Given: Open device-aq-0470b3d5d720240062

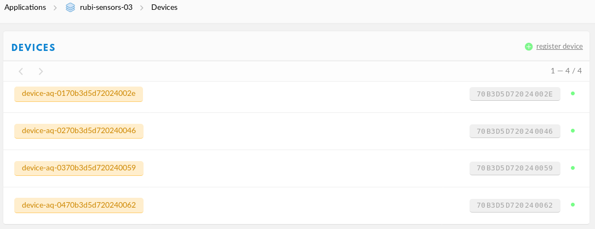Looking at the screenshot, I should 78,205.
